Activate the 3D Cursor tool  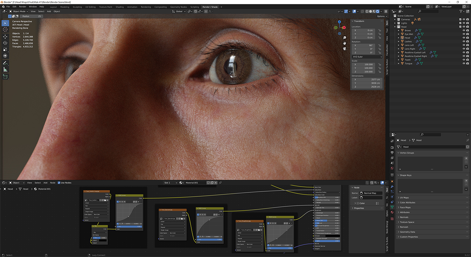[5, 30]
